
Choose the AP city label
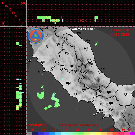(89, 60)
